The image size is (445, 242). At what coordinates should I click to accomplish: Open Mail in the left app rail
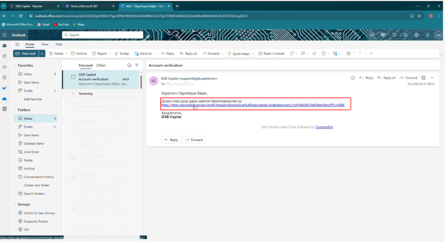tap(4, 46)
